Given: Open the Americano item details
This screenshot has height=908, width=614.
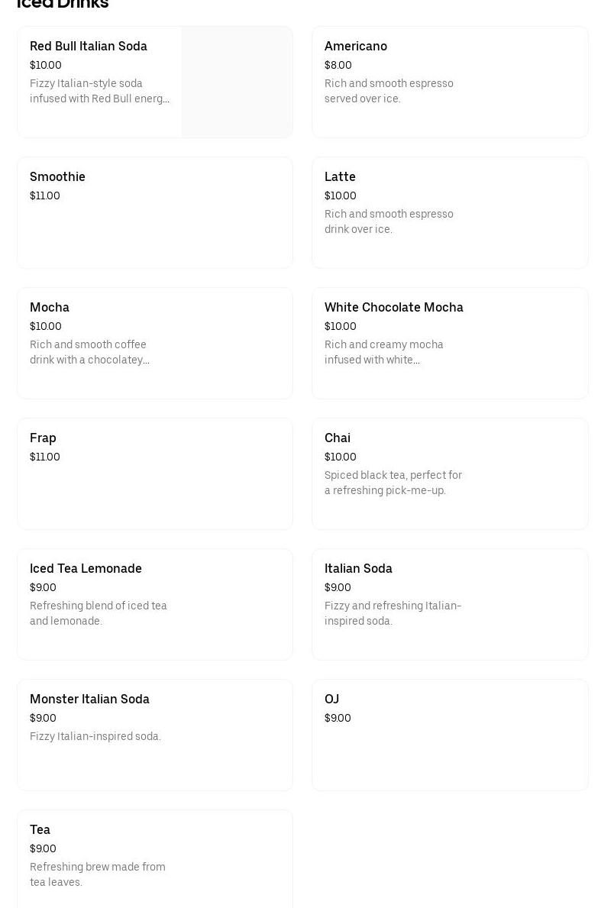Looking at the screenshot, I should point(450,82).
